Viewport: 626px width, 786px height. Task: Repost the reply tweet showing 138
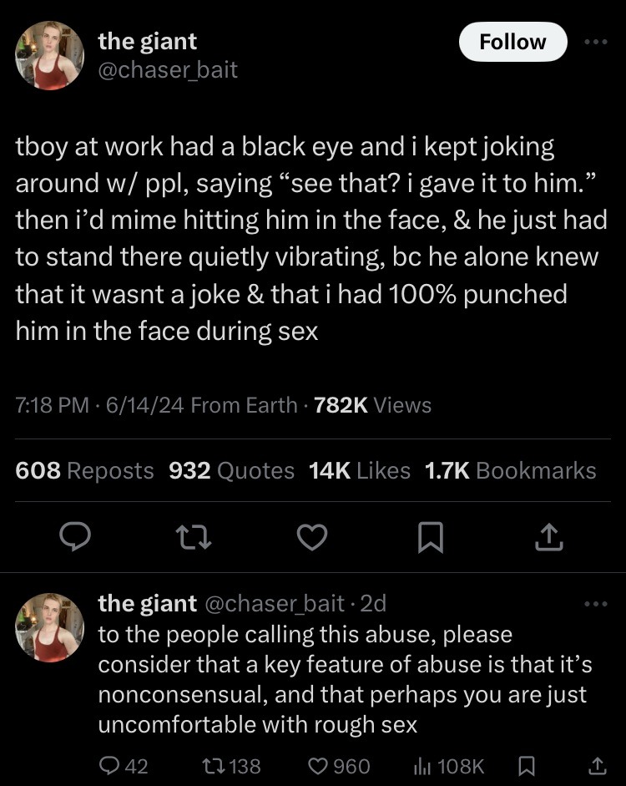(x=231, y=765)
